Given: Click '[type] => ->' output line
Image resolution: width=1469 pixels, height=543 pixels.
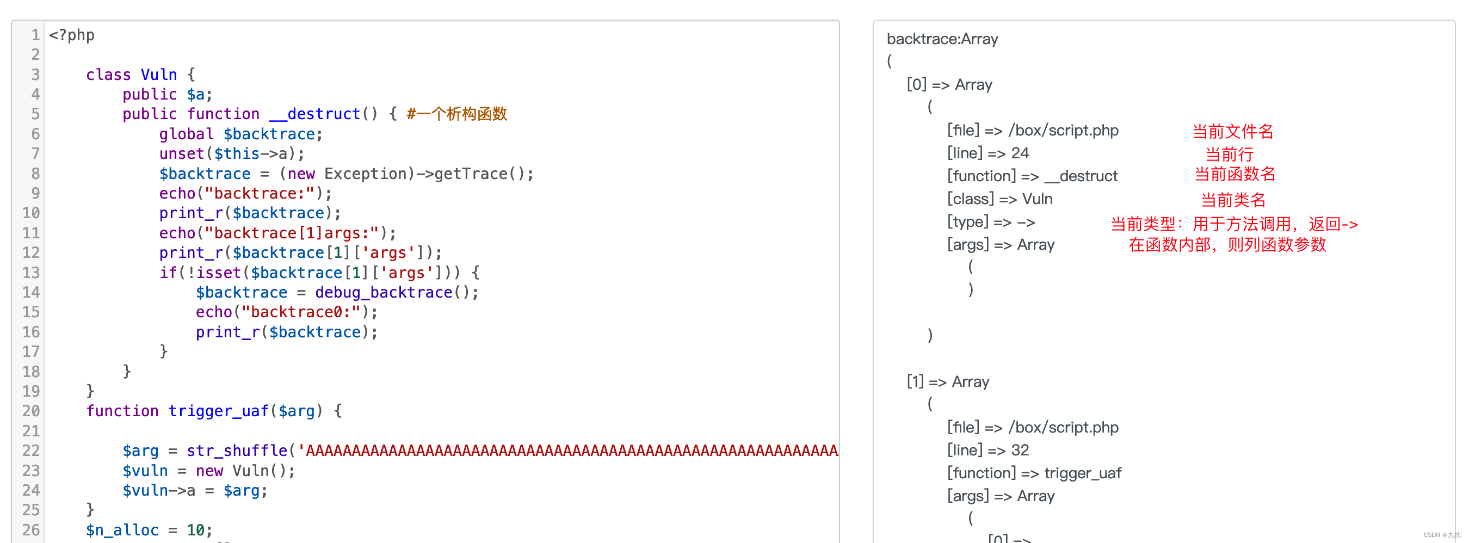Looking at the screenshot, I should tap(991, 222).
